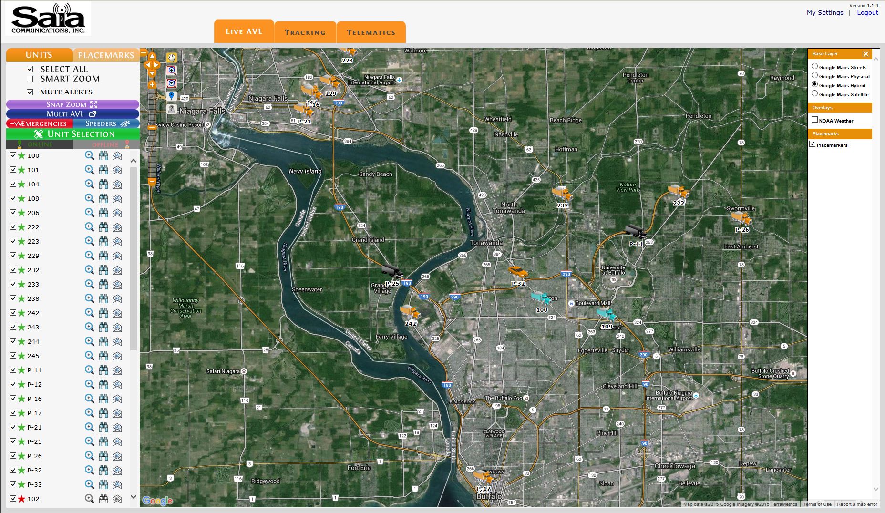The width and height of the screenshot is (885, 513).
Task: Click the placemark pin tool on map
Action: [x=172, y=96]
